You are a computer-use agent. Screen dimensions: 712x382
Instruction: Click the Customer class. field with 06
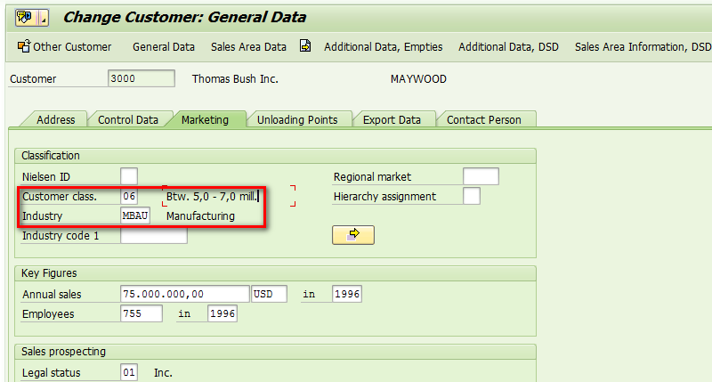pos(129,196)
